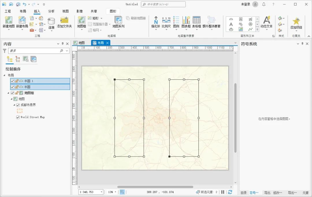The width and height of the screenshot is (312, 197).
Task: Collapse the 地图 tree node
Action: (x=11, y=99)
